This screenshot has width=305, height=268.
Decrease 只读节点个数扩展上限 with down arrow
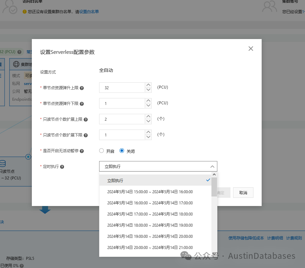coord(148,121)
